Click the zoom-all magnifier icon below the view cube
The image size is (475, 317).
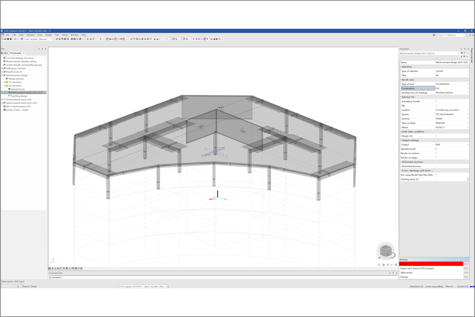click(379, 265)
